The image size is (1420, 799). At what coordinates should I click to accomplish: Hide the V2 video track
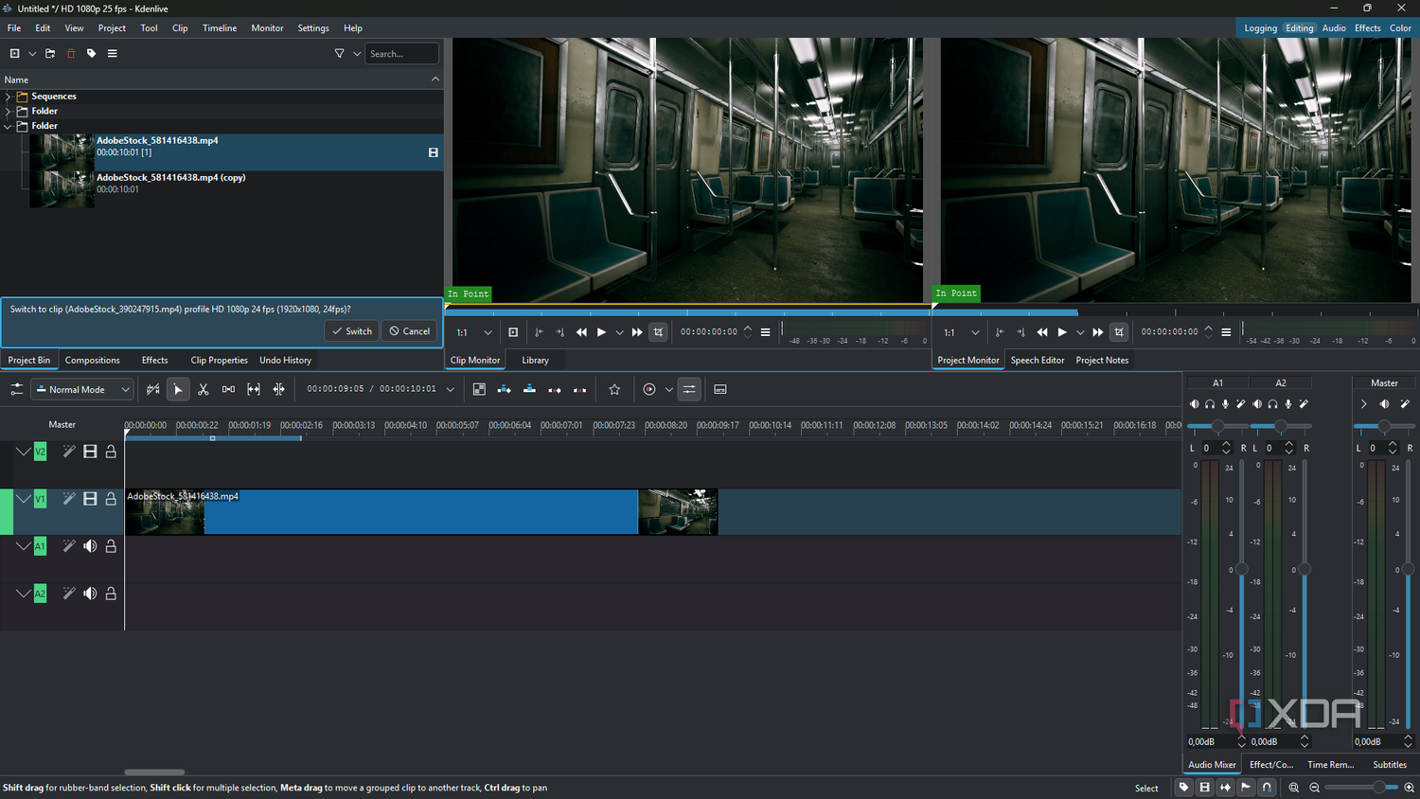[90, 452]
